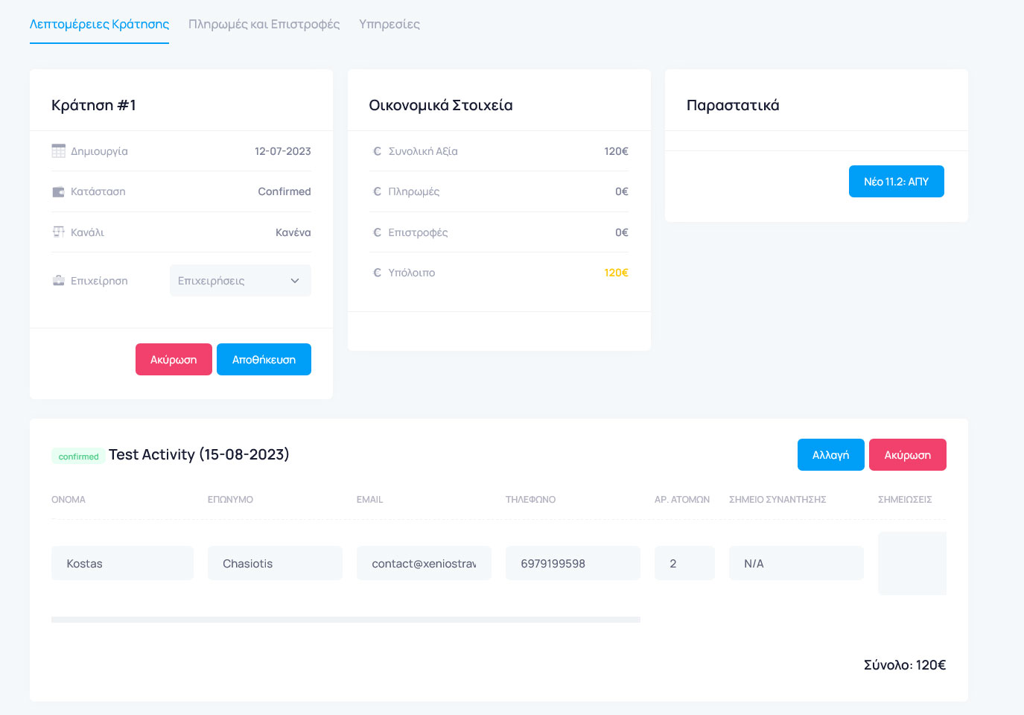Switch to Πληρωμές και Επιστροφές tab
Viewport: 1024px width, 715px height.
coord(264,24)
